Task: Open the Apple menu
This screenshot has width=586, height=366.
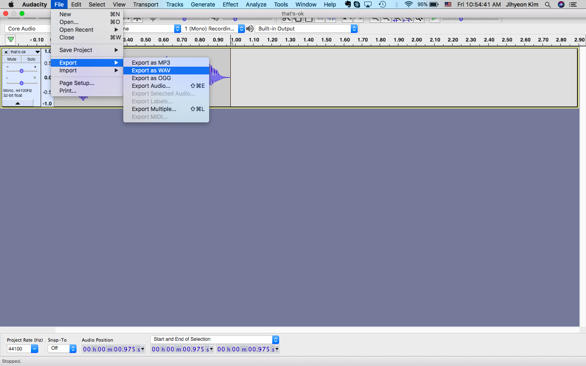Action: (11, 4)
